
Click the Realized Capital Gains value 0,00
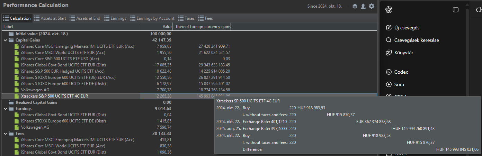click(167, 102)
